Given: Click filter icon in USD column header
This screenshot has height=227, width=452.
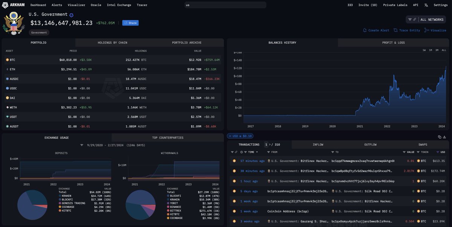Looking at the screenshot, I should (x=437, y=152).
